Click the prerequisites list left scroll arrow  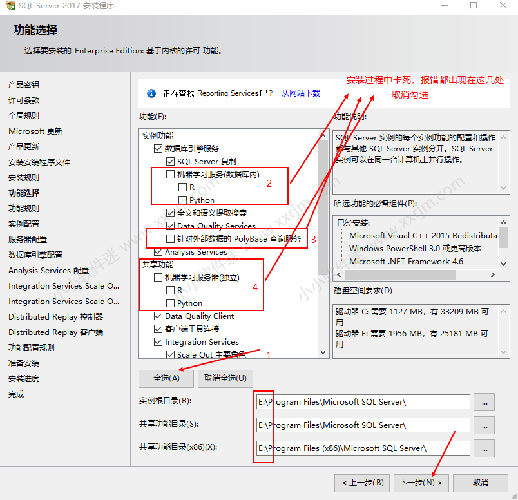[339, 274]
